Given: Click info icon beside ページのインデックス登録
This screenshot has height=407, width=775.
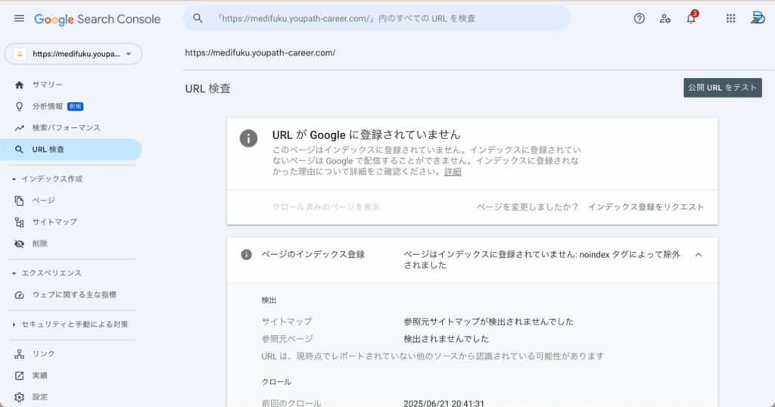Looking at the screenshot, I should coord(246,254).
